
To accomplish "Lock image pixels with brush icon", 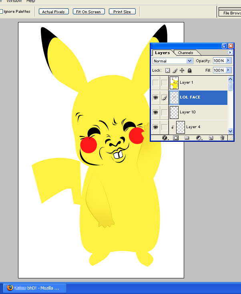I will [175, 70].
